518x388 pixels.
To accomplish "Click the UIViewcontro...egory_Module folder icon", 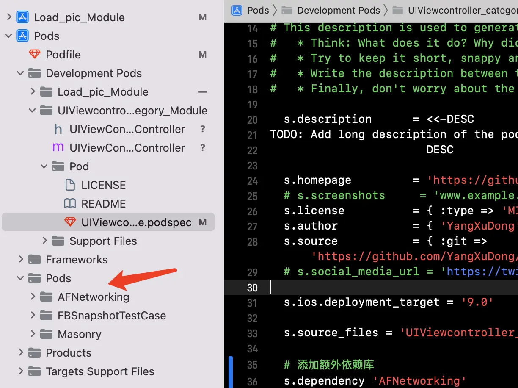I will 46,111.
